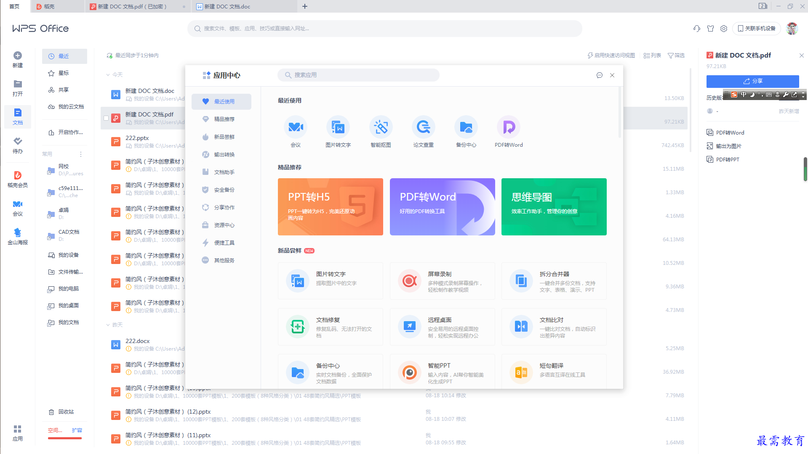Open the 常用 section more options menu
The width and height of the screenshot is (808, 454).
click(x=81, y=154)
